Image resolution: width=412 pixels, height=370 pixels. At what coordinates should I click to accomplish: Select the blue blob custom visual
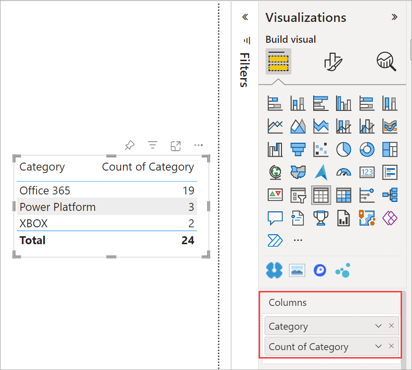click(275, 270)
